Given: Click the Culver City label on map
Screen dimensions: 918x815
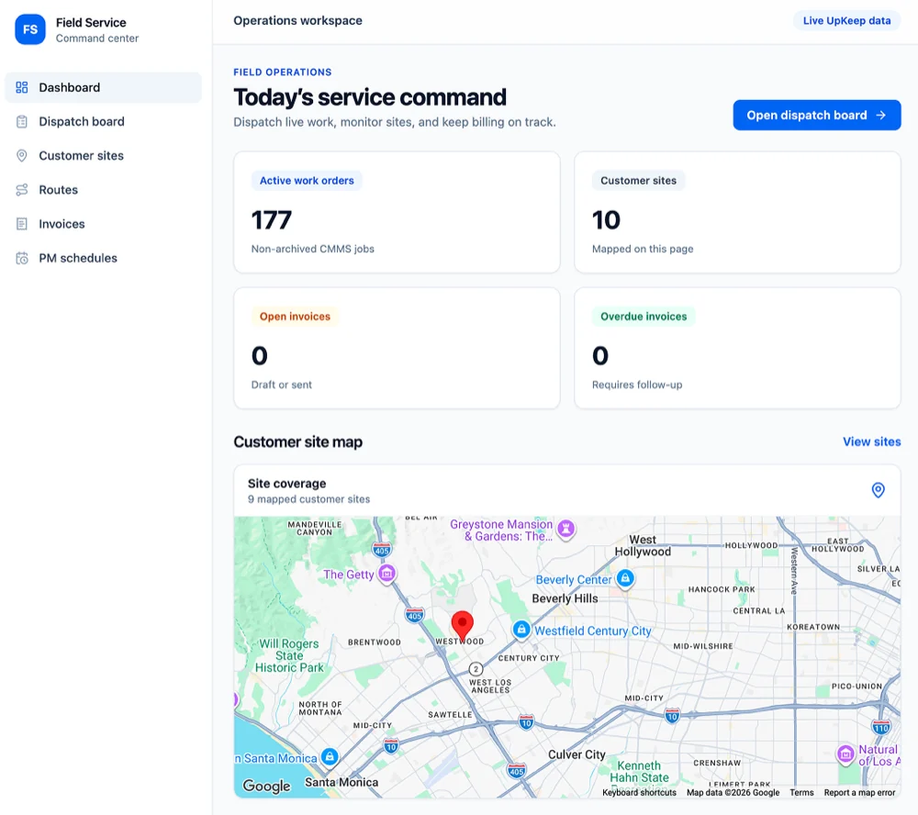Looking at the screenshot, I should tap(577, 754).
